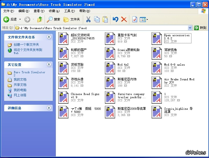This screenshot has width=209, height=158.
Task: Open the 查看 (View) menu
Action: point(39,11)
